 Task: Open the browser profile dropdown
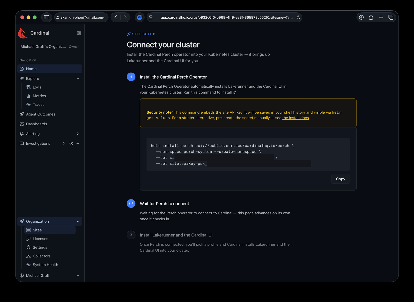click(81, 17)
